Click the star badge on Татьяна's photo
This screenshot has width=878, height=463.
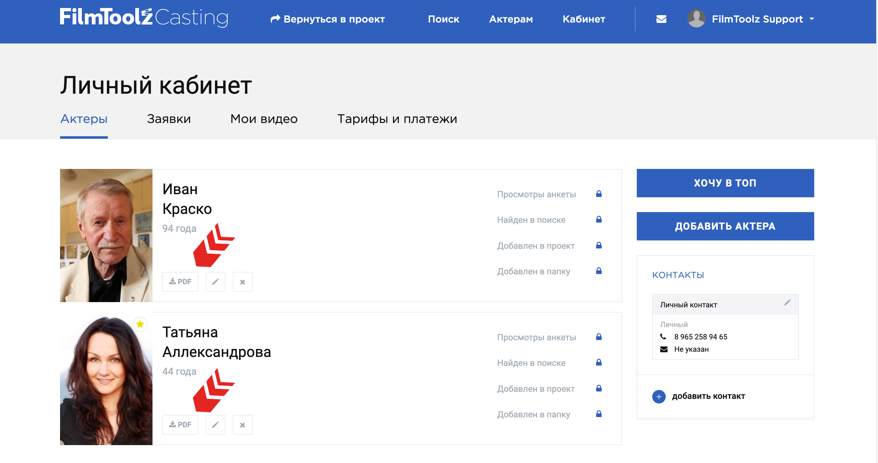(140, 324)
